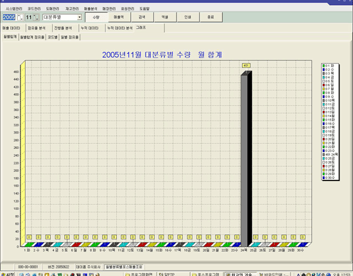Click the status bar entry 월별분류별포스매출조회
The width and height of the screenshot is (353, 276).
[124, 267]
